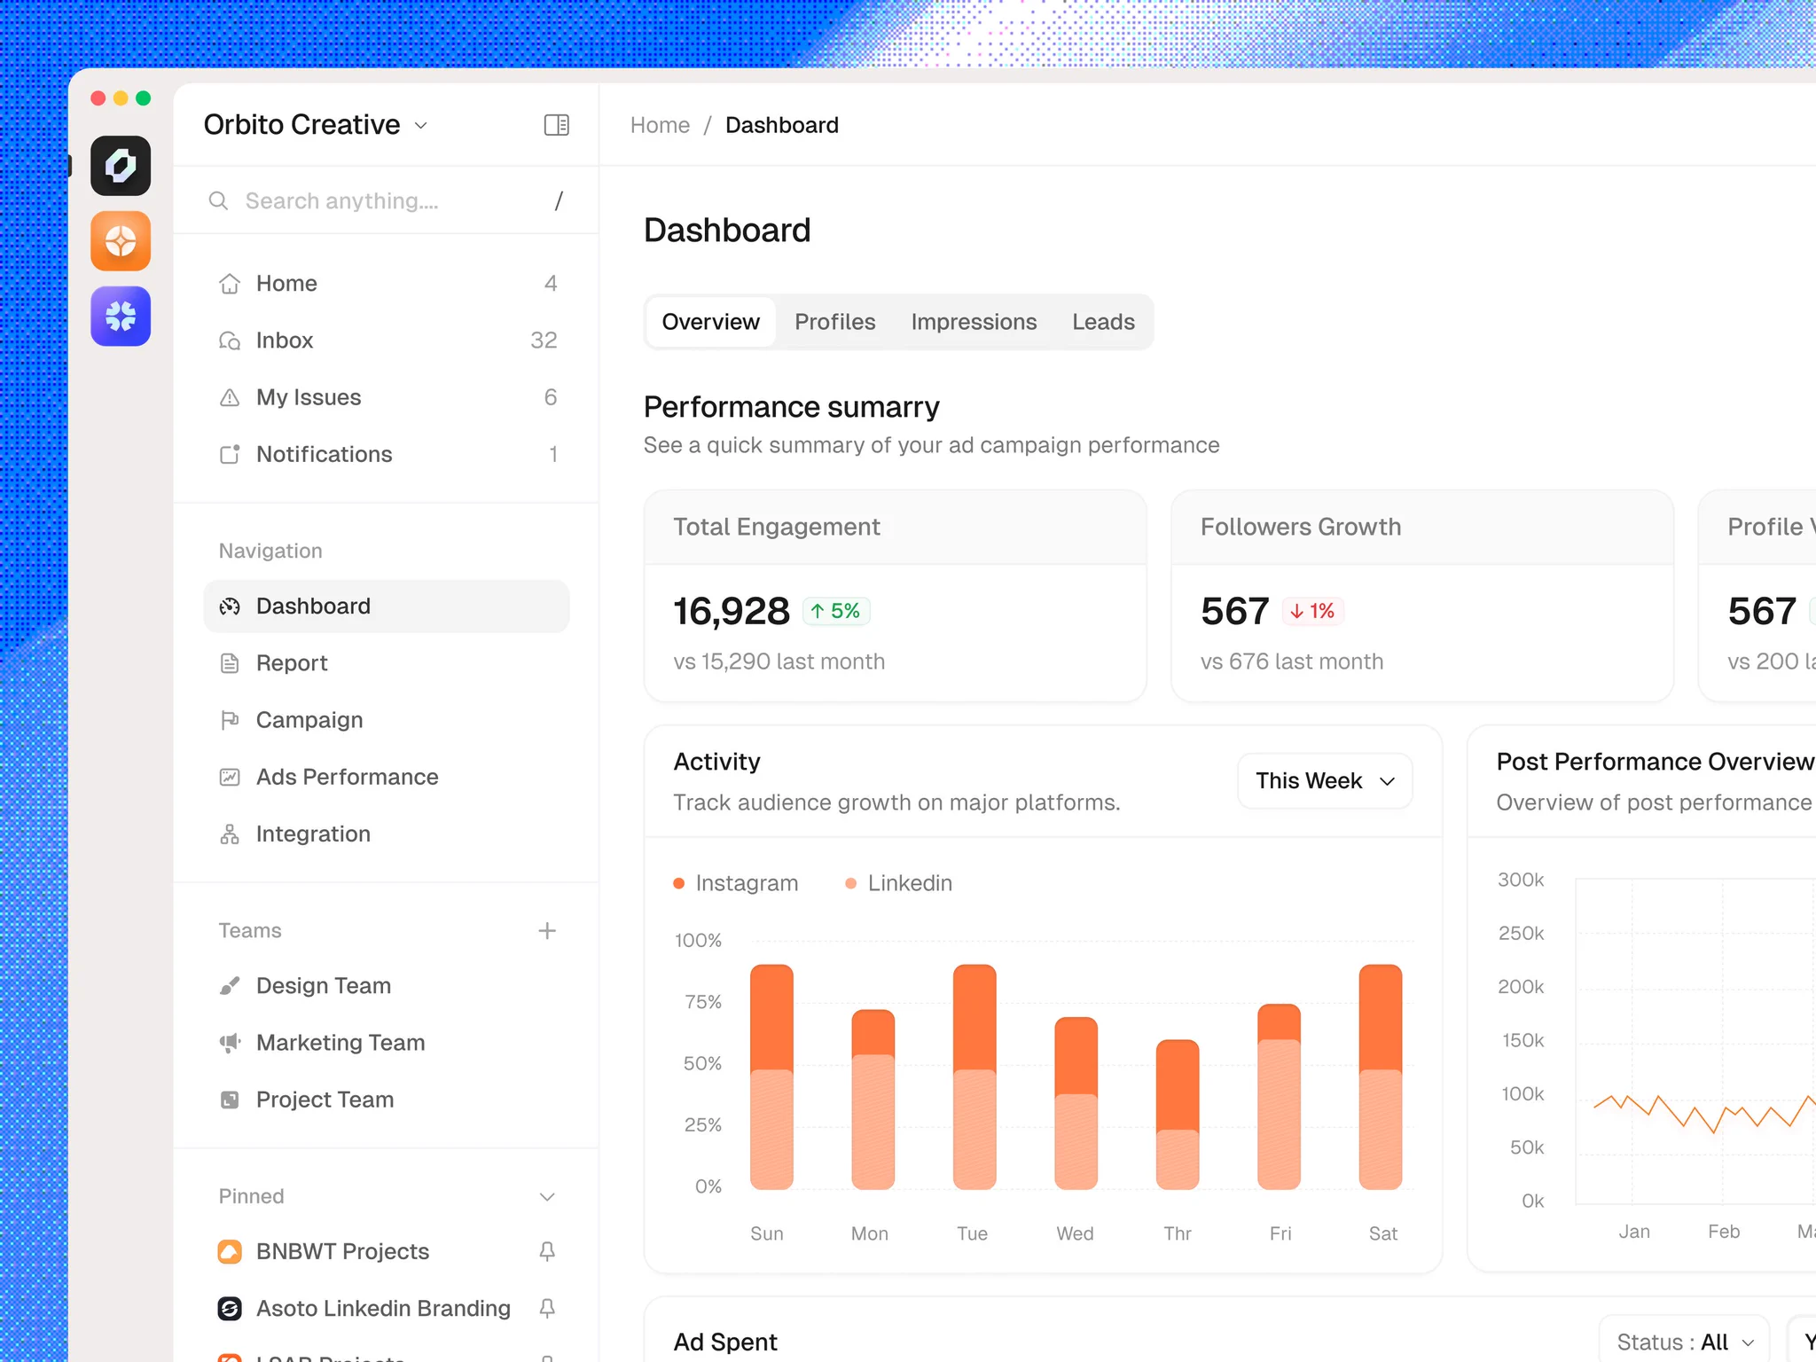Click the Thr bar in Activity chart
1816x1362 pixels.
[1177, 1115]
